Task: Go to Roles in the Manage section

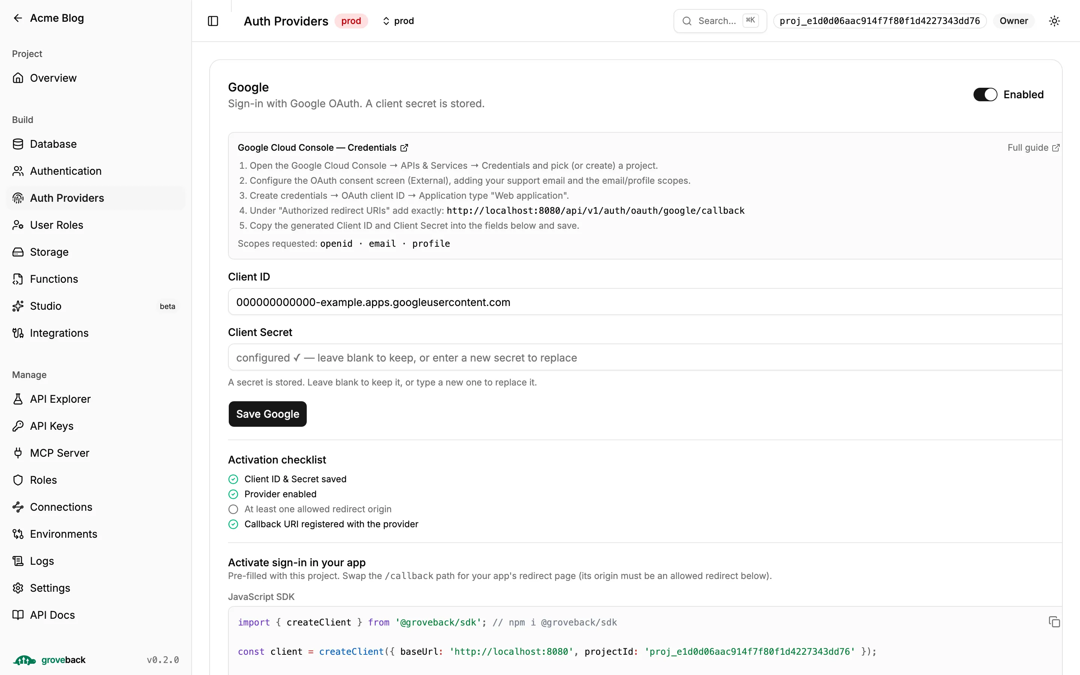Action: (96, 480)
